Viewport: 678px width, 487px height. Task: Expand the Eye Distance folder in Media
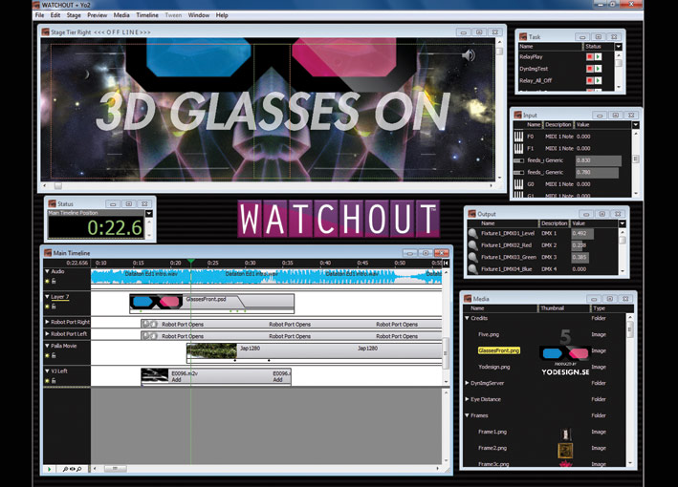[467, 399]
